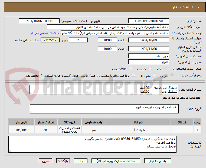Open مشاهده مدارک پیوستی (0) button
The width and height of the screenshot is (206, 168).
click(x=116, y=161)
